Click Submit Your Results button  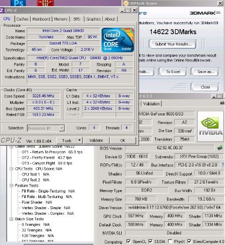173,44
